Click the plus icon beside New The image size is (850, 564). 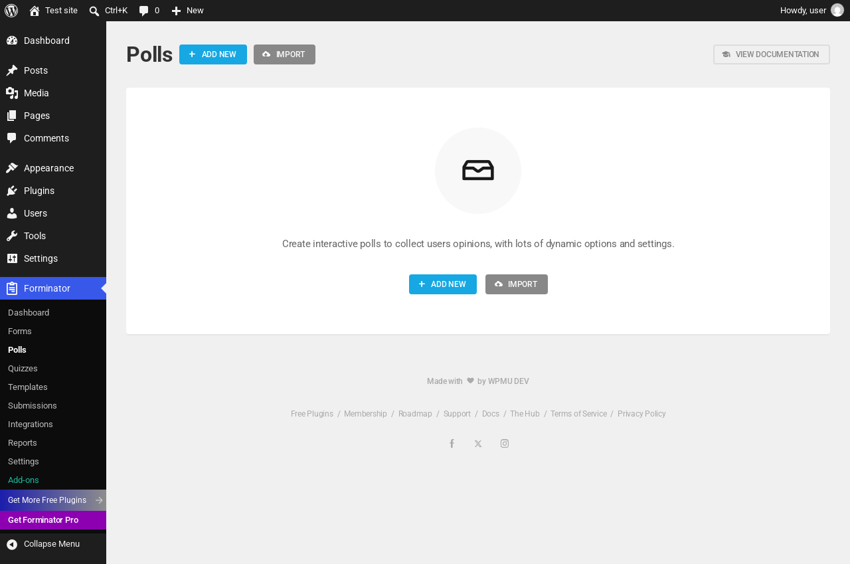pyautogui.click(x=176, y=11)
